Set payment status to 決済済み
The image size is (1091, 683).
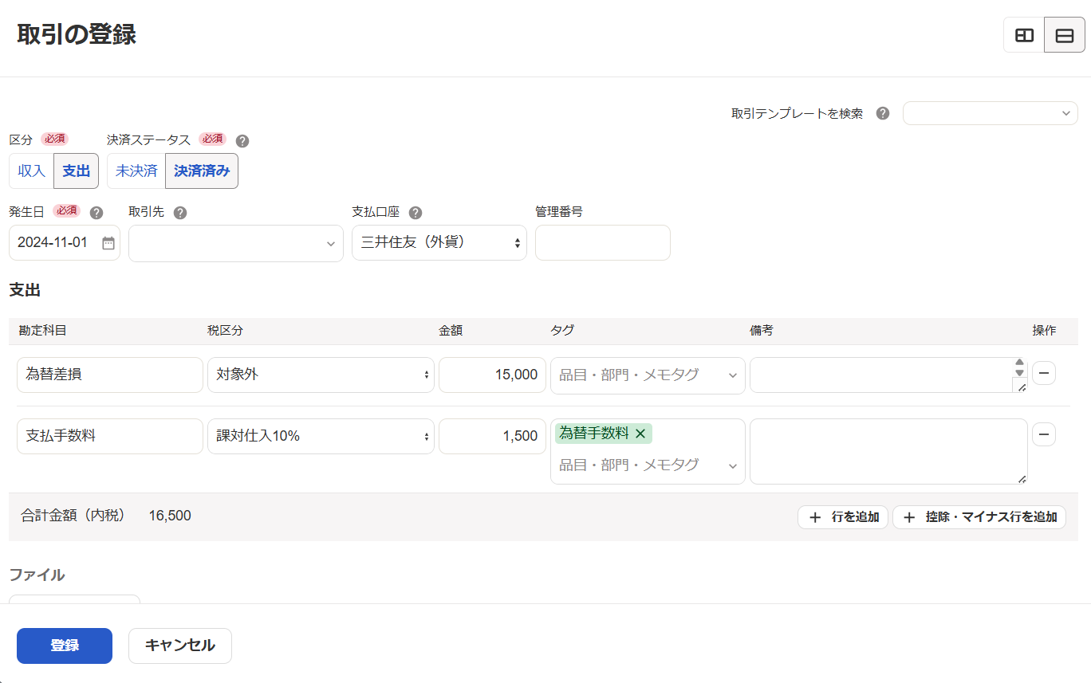click(x=202, y=171)
